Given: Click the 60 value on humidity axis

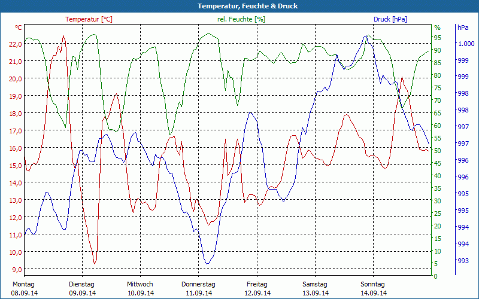Looking at the screenshot, I should 438,126.
